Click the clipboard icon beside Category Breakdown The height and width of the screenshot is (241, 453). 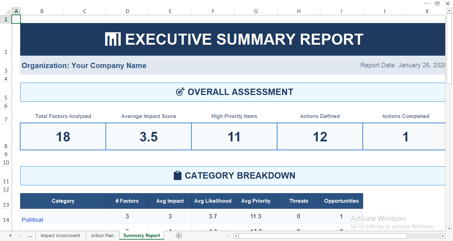point(178,175)
